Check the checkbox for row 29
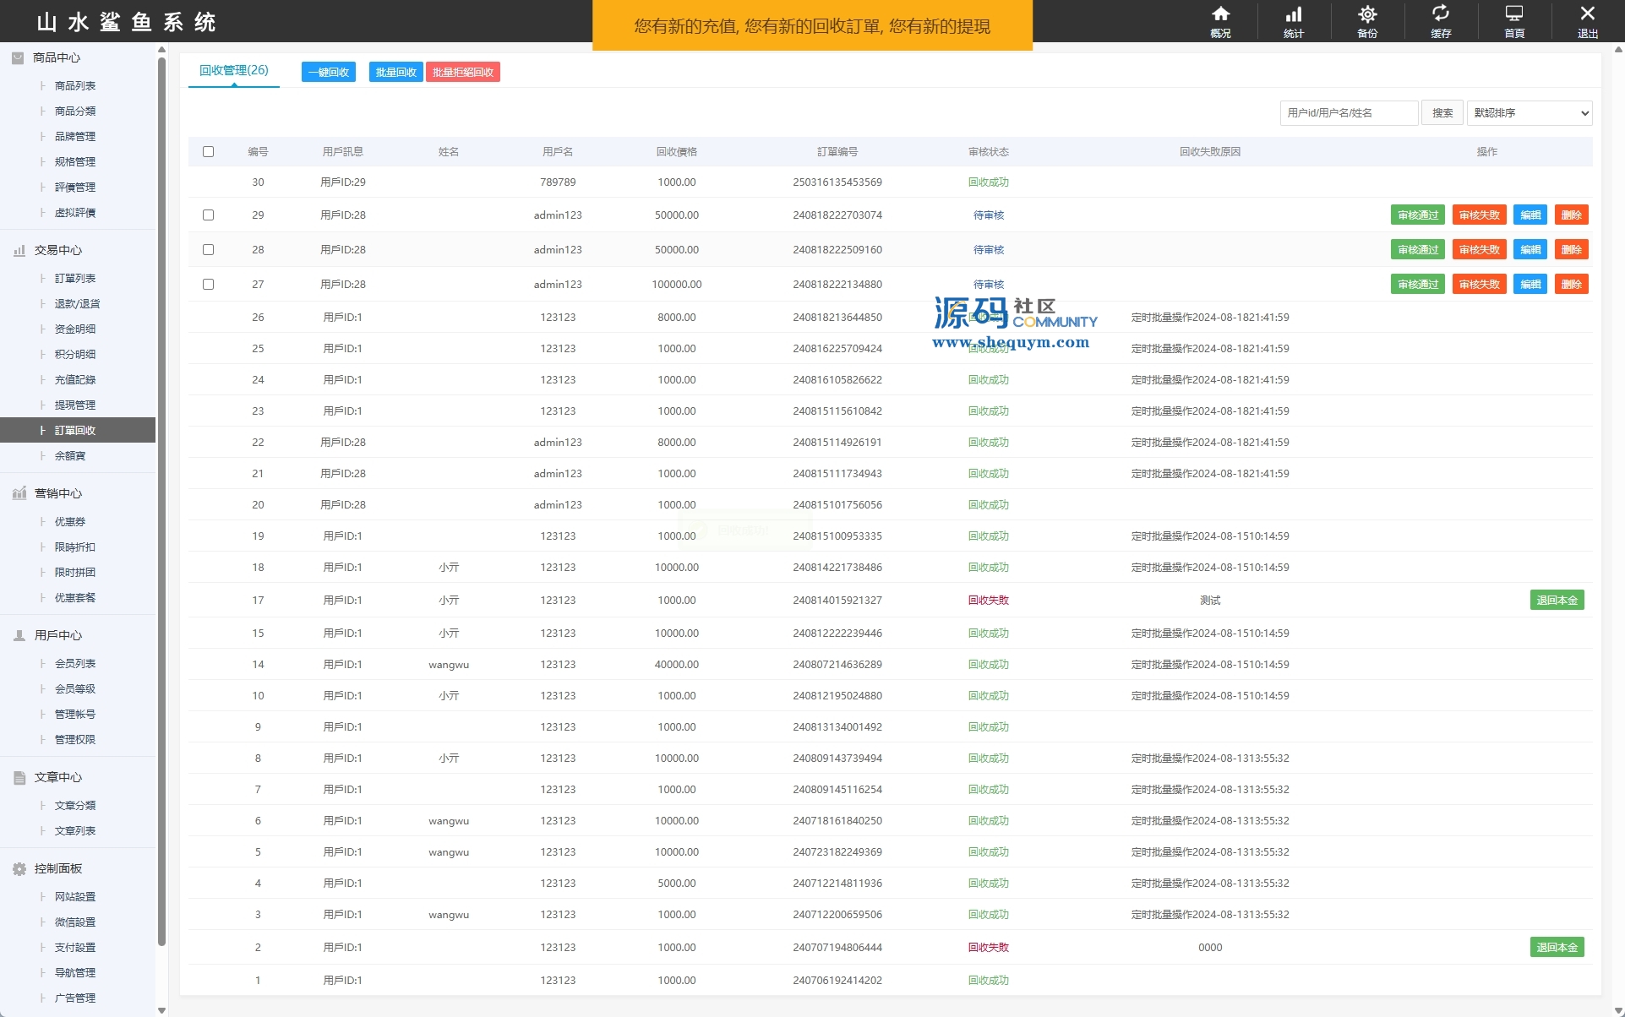This screenshot has width=1625, height=1017. click(208, 215)
